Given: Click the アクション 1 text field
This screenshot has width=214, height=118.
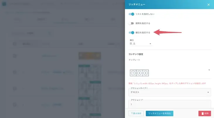Looking at the screenshot, I should pyautogui.click(x=170, y=104).
